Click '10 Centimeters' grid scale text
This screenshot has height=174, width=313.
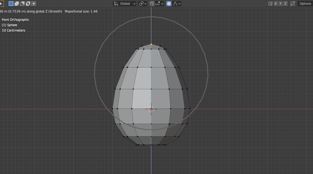[x=13, y=30]
